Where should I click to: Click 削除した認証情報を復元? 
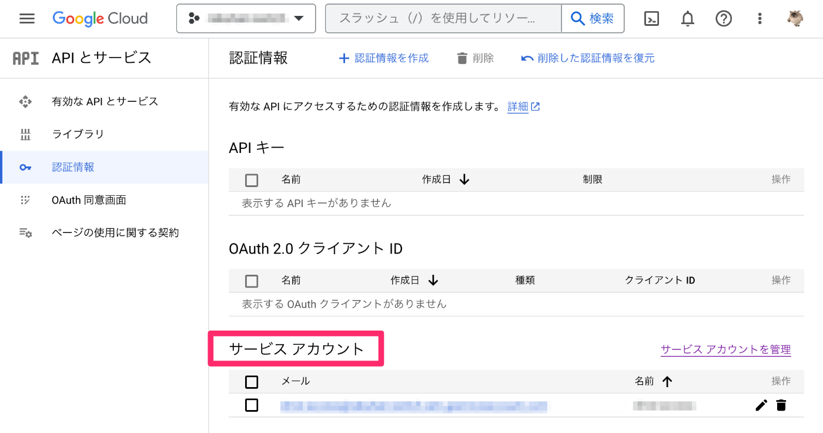click(x=588, y=58)
